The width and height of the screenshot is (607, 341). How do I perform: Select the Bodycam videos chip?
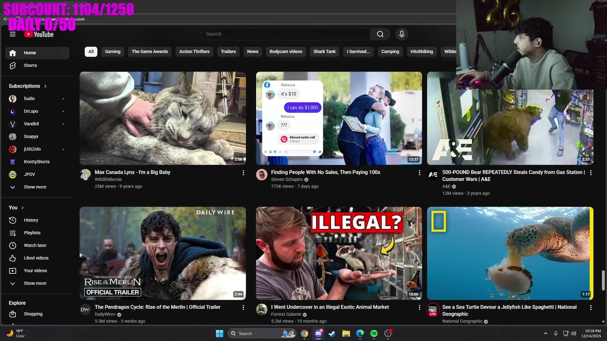(x=286, y=52)
